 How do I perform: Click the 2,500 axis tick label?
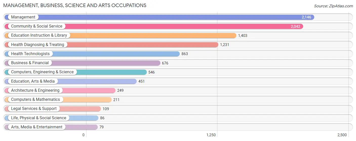pos(342,135)
